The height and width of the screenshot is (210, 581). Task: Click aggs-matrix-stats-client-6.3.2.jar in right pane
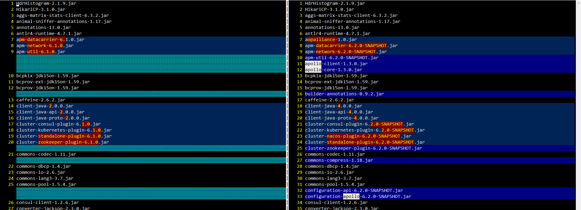pos(351,15)
